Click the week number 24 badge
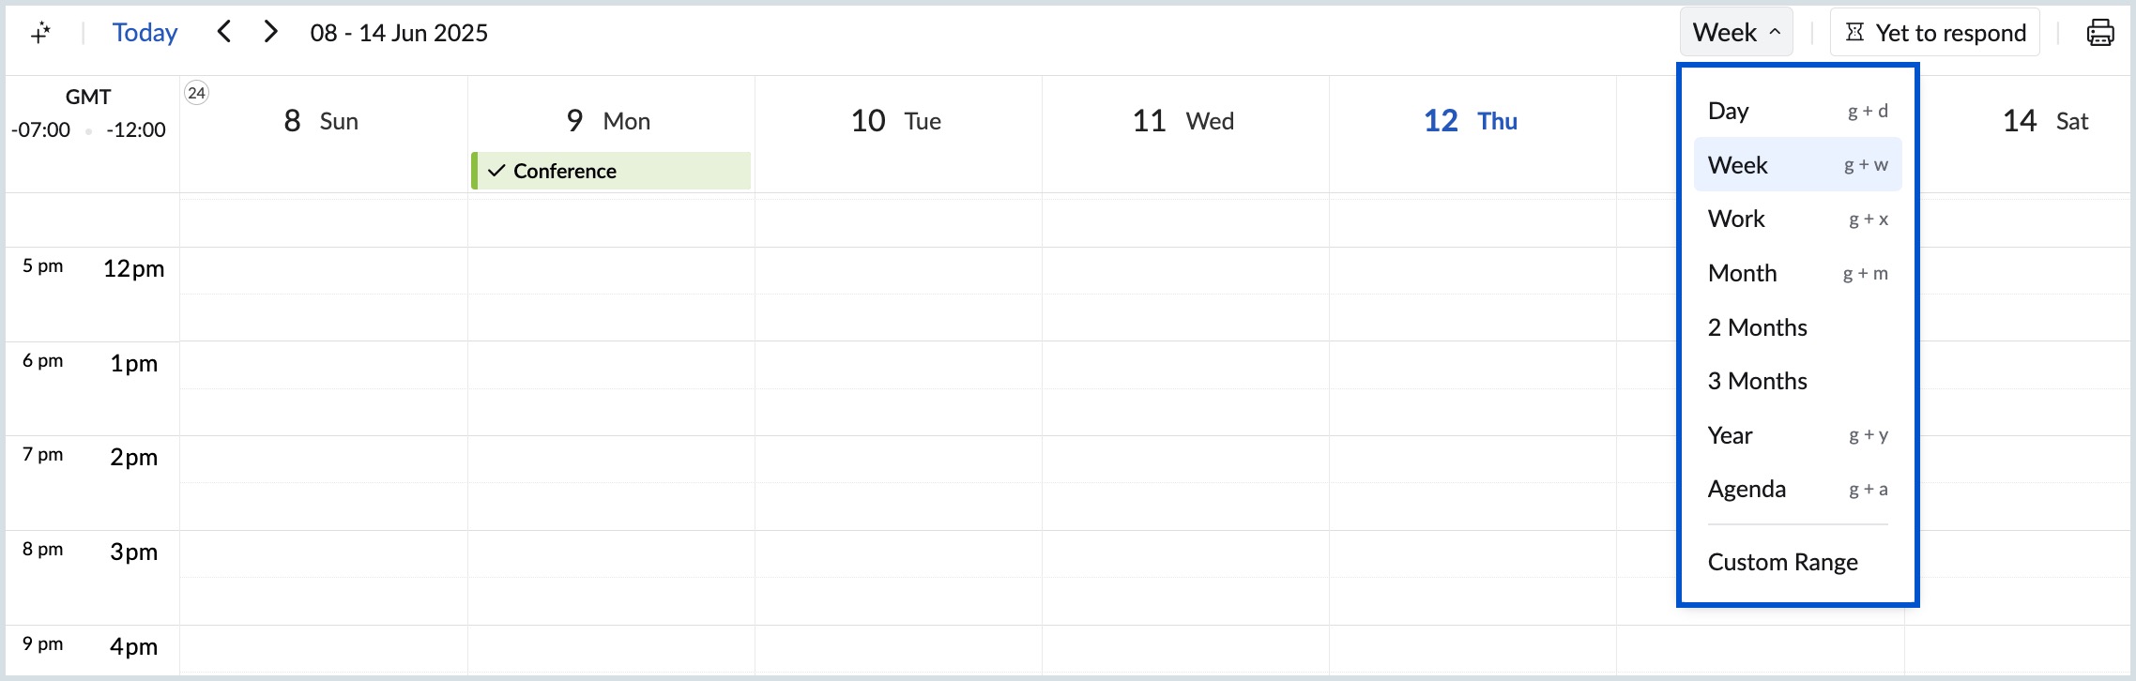This screenshot has height=681, width=2136. click(x=196, y=93)
